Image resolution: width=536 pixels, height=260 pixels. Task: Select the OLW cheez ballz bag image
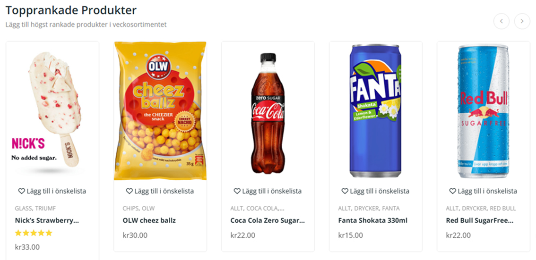pyautogui.click(x=160, y=111)
